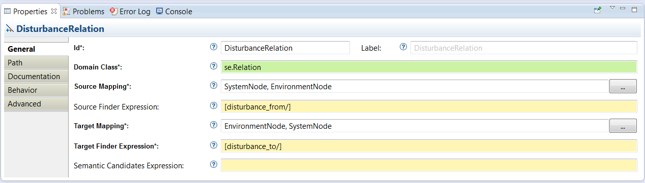
Task: Select the Domain Class* label
Action: 98,67
